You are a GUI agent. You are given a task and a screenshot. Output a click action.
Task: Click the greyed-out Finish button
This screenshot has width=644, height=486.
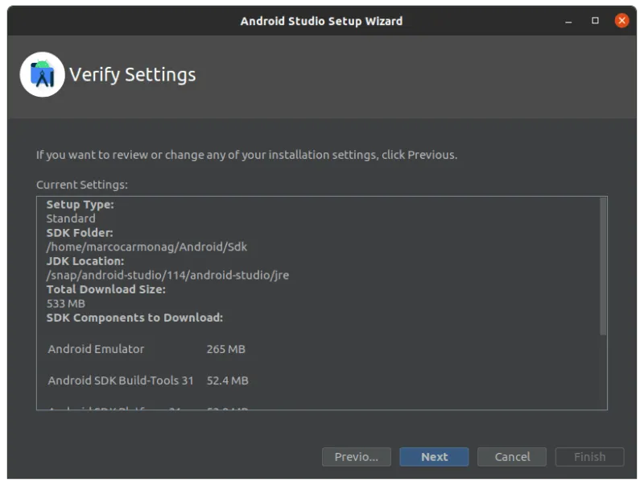589,457
